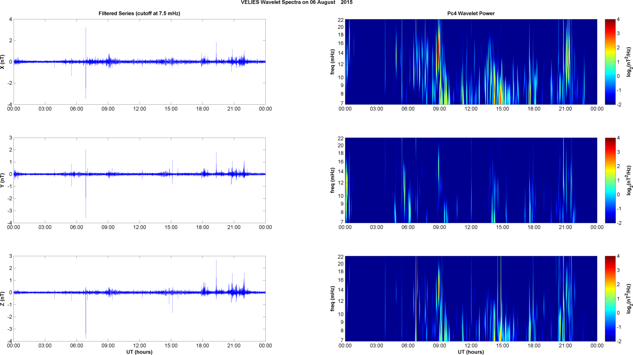The image size is (633, 355).
Task: Click the "Z (nT)" axis label
Action: coord(3,299)
